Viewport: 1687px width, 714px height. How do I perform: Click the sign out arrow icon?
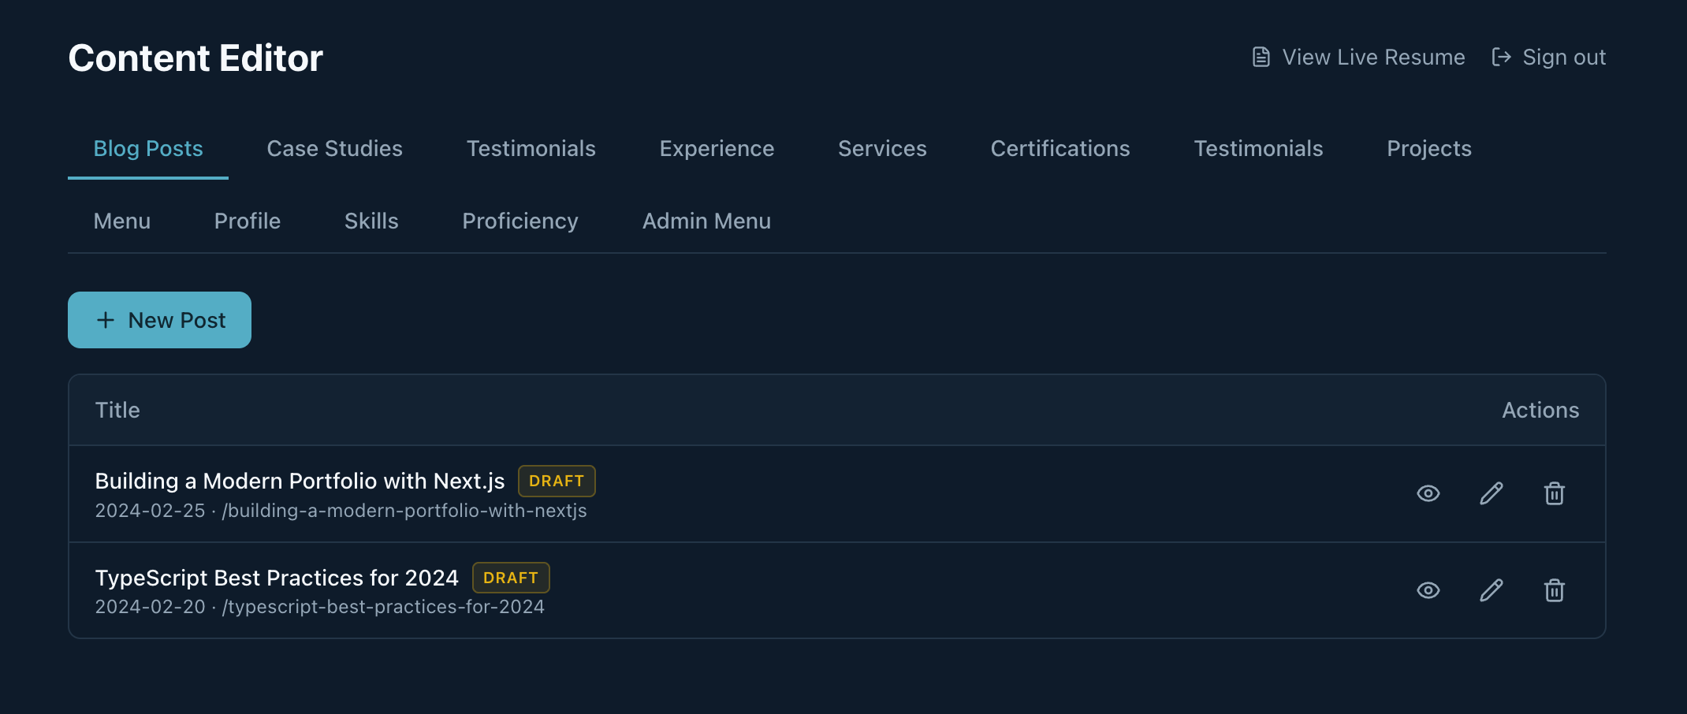point(1501,57)
